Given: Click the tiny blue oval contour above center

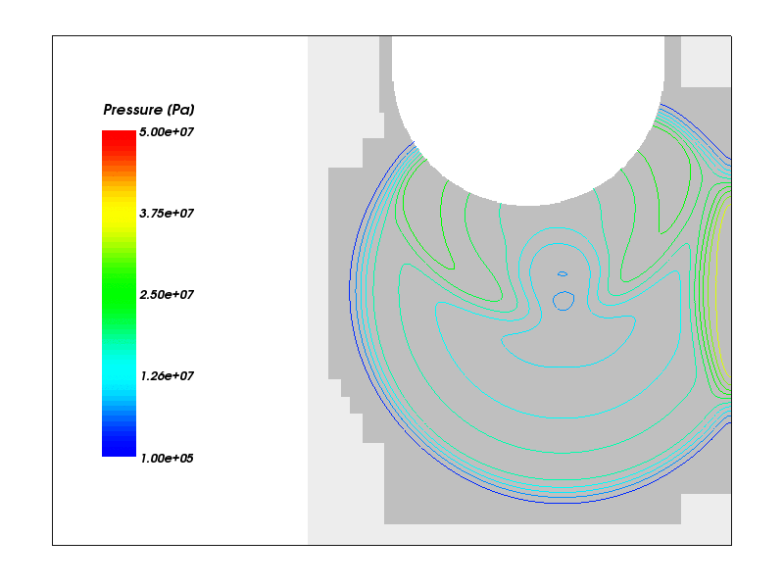Looking at the screenshot, I should [x=563, y=274].
